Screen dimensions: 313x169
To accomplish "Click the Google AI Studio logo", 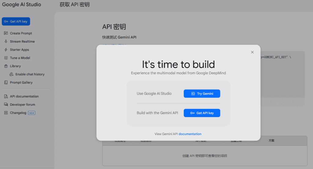I will point(21,5).
